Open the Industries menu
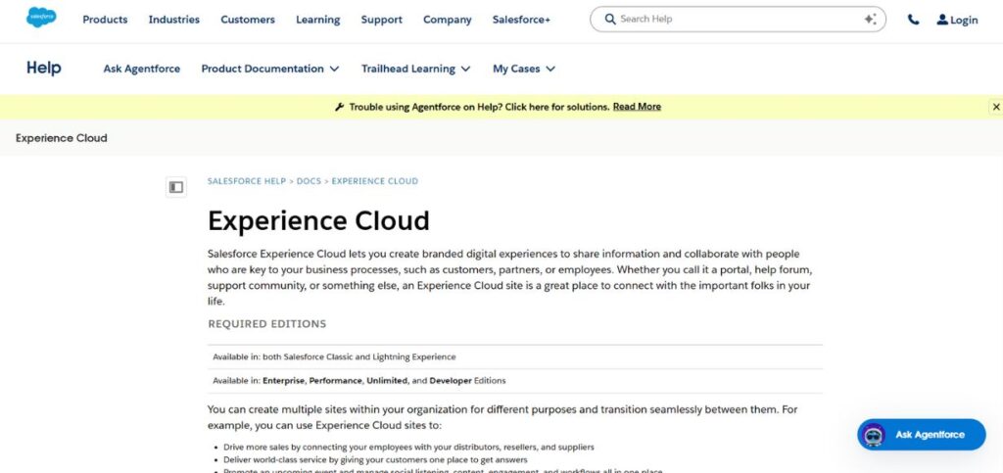Viewport: 1003px width, 473px height. pyautogui.click(x=174, y=20)
